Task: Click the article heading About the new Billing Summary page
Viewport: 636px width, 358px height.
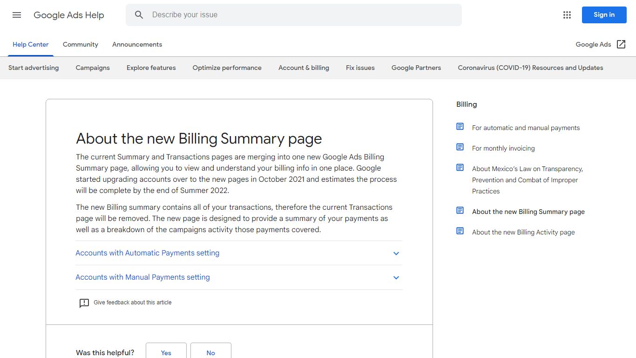Action: tap(199, 139)
